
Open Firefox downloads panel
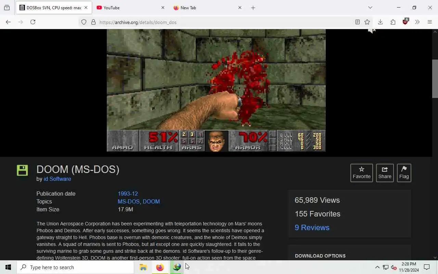point(380,22)
